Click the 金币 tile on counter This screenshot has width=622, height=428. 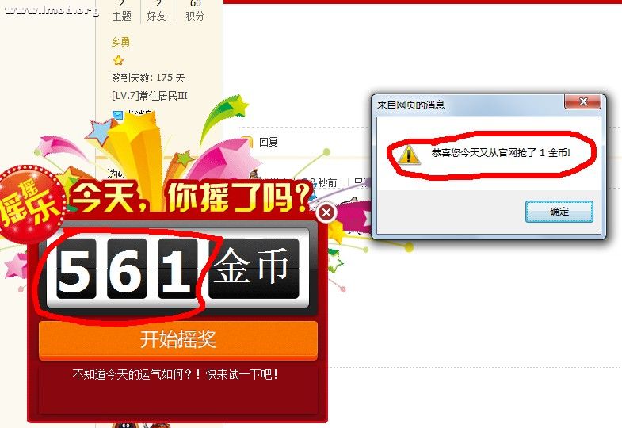pos(254,269)
